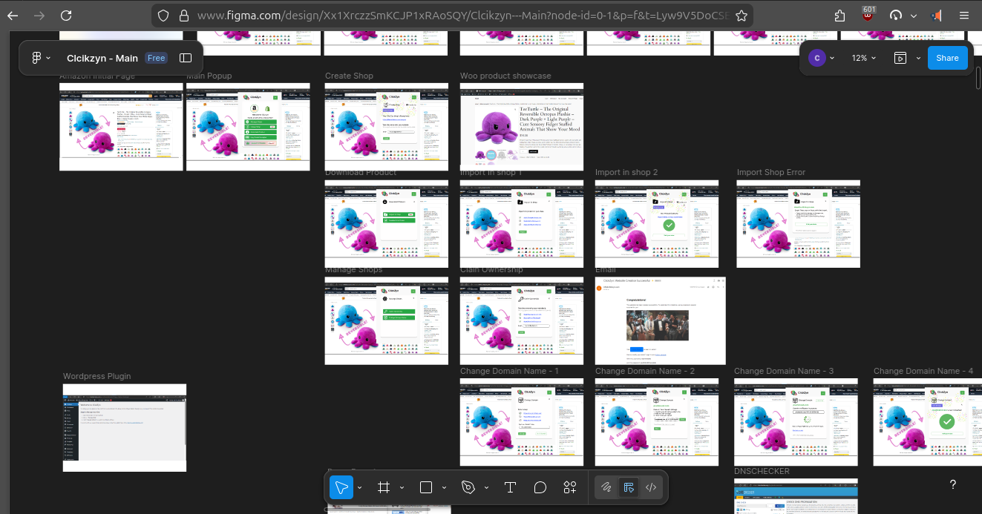Select the Frame tool
Screen dimensions: 982x514
tap(384, 487)
